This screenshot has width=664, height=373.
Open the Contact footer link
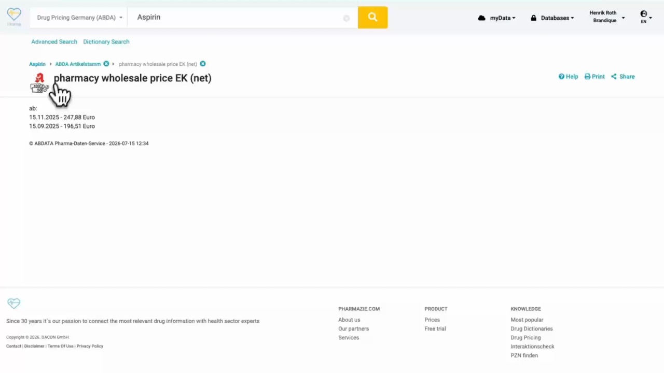coord(13,346)
